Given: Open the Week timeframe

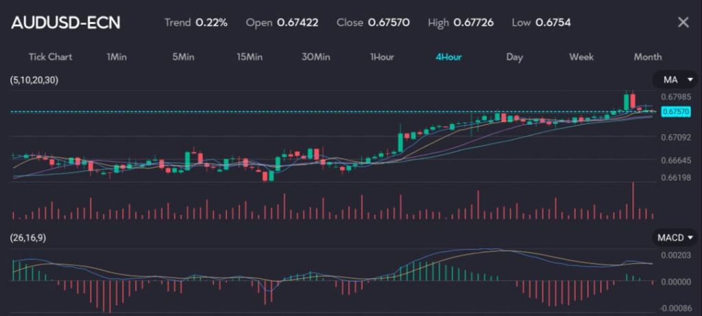Looking at the screenshot, I should click(581, 57).
